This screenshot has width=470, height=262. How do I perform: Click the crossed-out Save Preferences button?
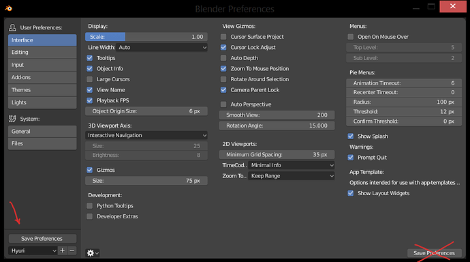435,253
